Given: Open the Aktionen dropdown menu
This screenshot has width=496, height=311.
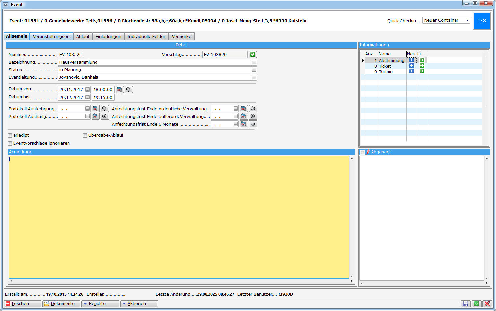Looking at the screenshot, I should click(x=139, y=304).
